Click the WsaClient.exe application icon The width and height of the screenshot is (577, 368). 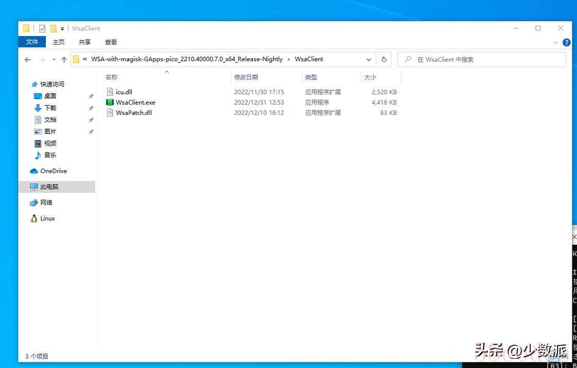click(x=110, y=102)
